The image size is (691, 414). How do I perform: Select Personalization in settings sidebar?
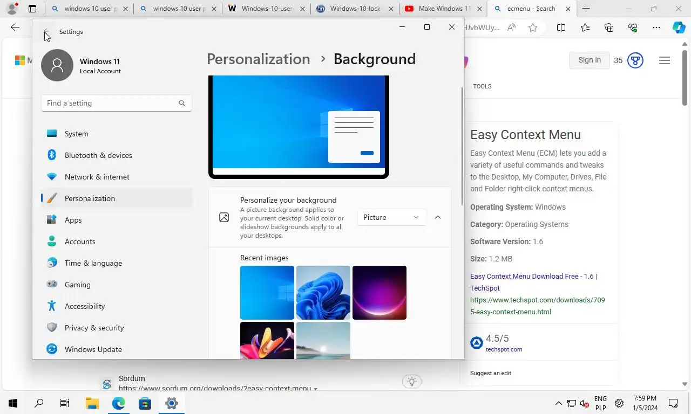[x=117, y=198]
